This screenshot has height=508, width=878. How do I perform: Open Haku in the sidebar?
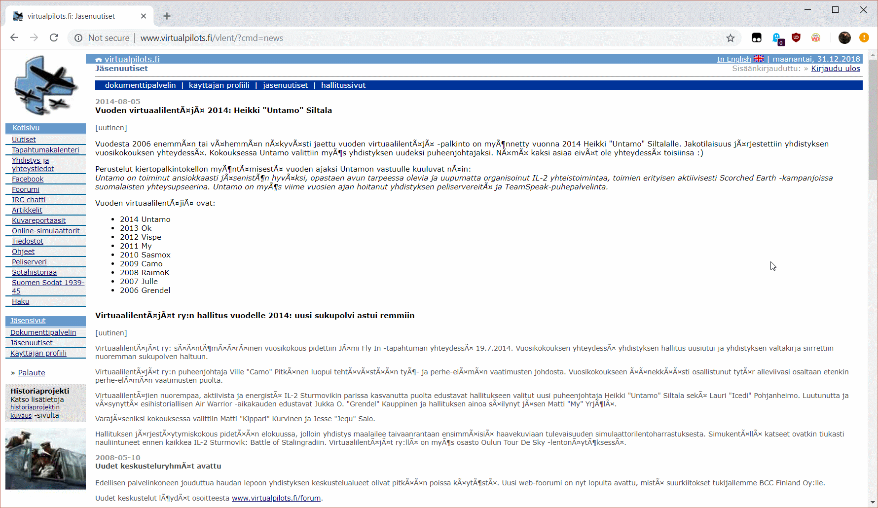coord(21,301)
